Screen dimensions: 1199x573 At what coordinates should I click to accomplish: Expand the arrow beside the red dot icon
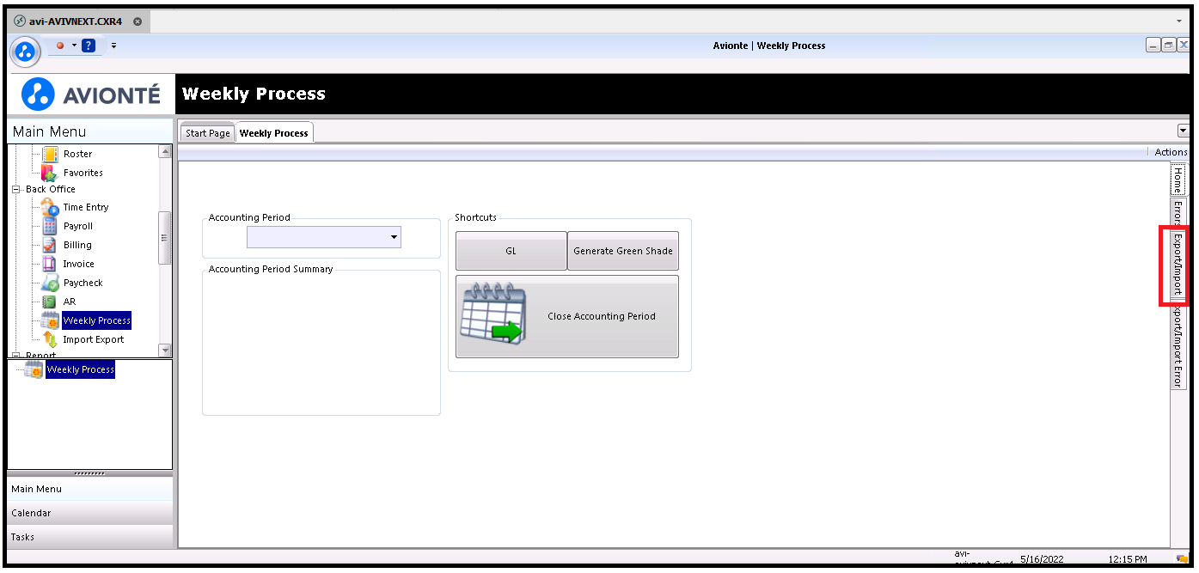[74, 46]
